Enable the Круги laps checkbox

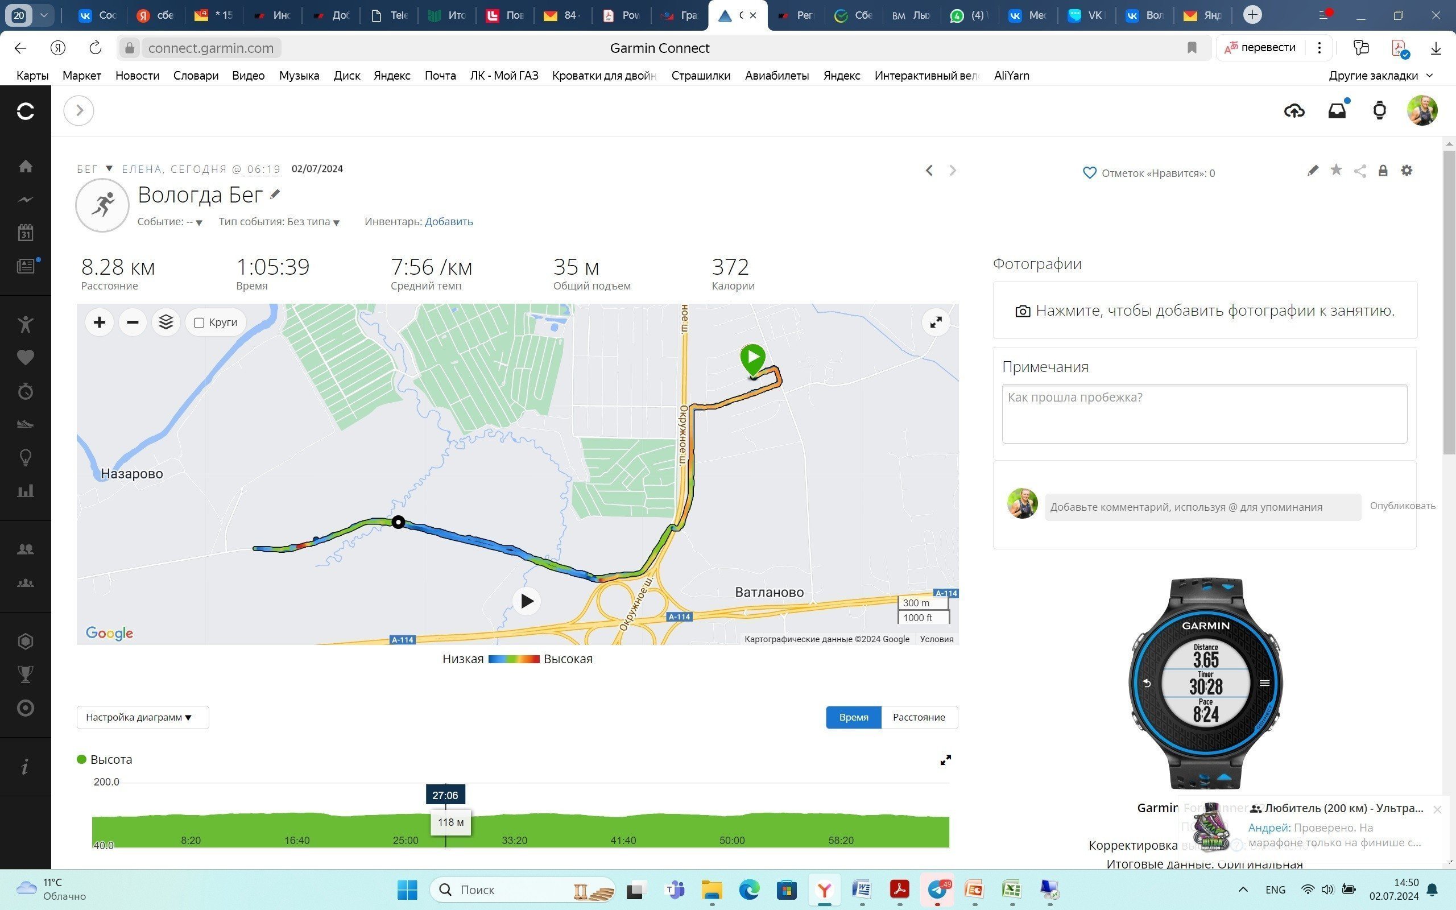(x=199, y=323)
